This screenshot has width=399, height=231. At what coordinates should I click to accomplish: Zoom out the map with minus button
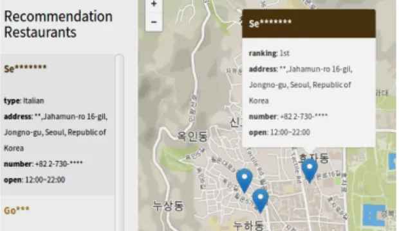154,22
